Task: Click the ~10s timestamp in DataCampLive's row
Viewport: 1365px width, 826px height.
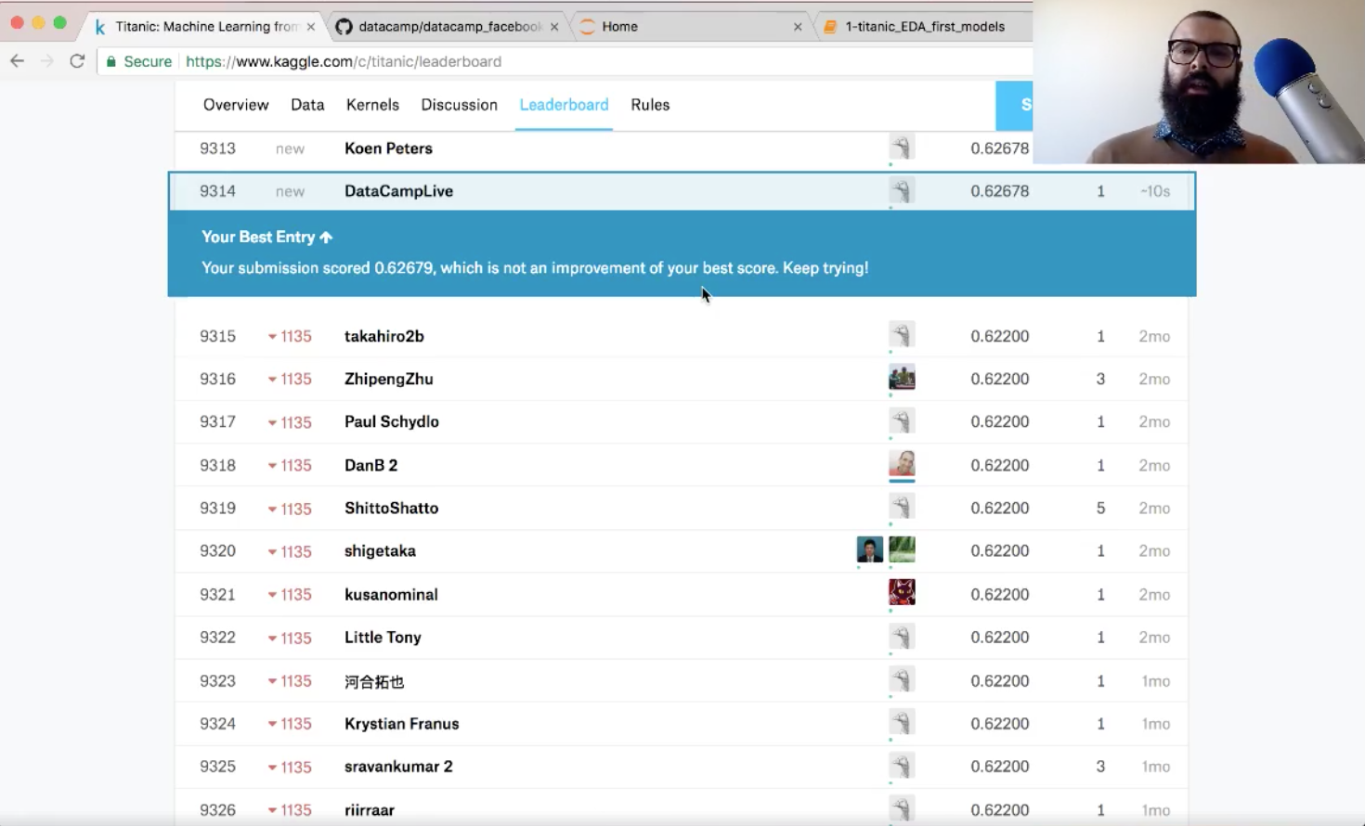Action: click(1155, 191)
